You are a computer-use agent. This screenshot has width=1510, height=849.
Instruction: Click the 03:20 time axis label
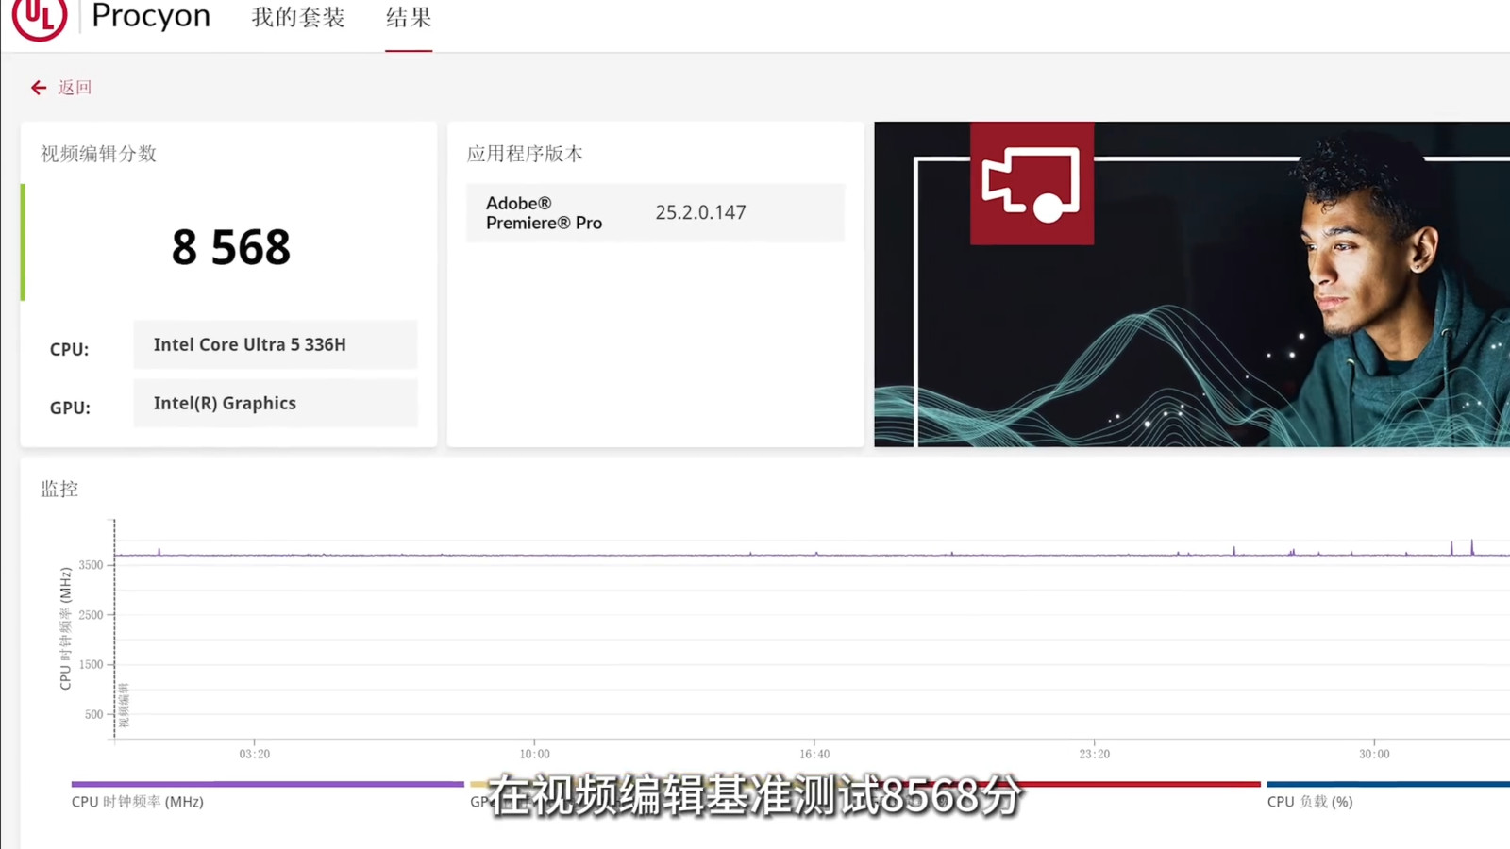(x=255, y=754)
